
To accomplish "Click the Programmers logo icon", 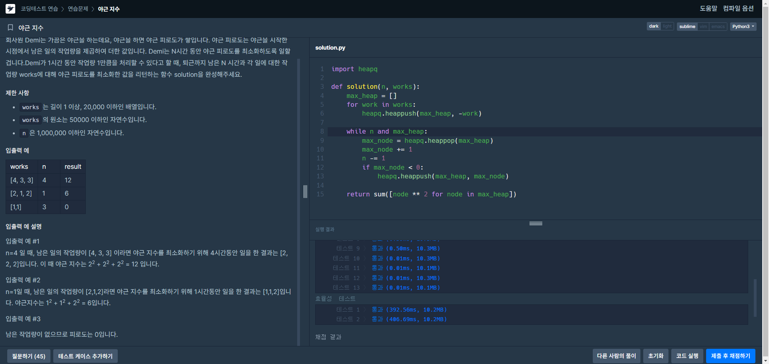I will pos(10,9).
